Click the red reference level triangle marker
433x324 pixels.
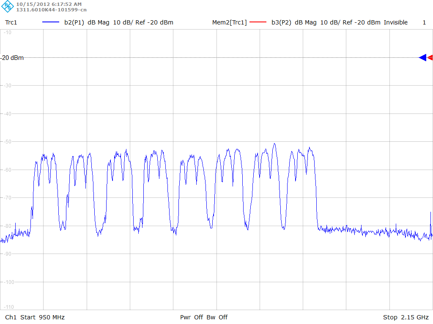[x=430, y=58]
